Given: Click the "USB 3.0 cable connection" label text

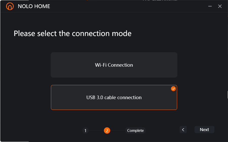Looking at the screenshot, I should tap(114, 97).
